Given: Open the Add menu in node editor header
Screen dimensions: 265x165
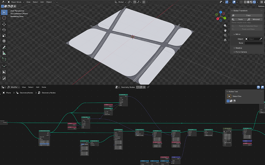Looking at the screenshot, I should tap(38, 87).
